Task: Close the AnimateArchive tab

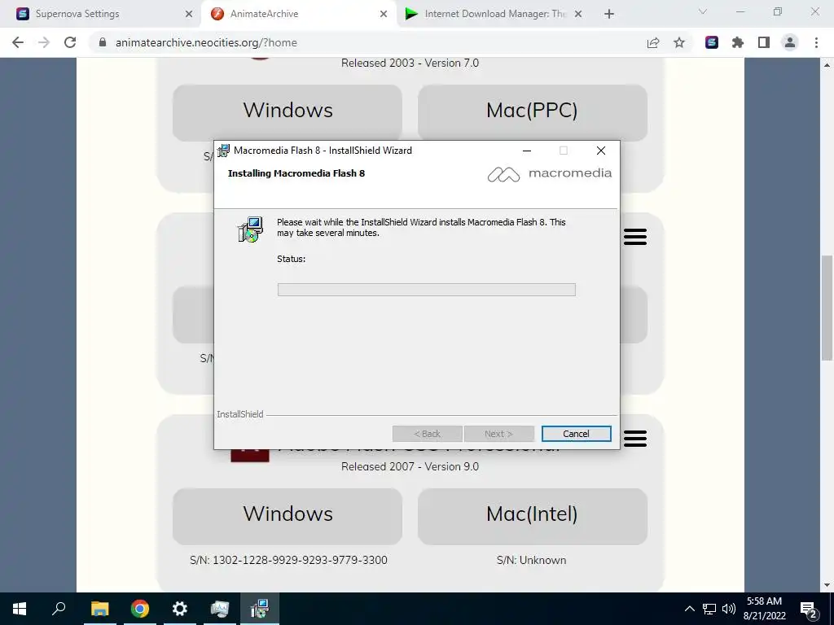Action: (x=384, y=15)
